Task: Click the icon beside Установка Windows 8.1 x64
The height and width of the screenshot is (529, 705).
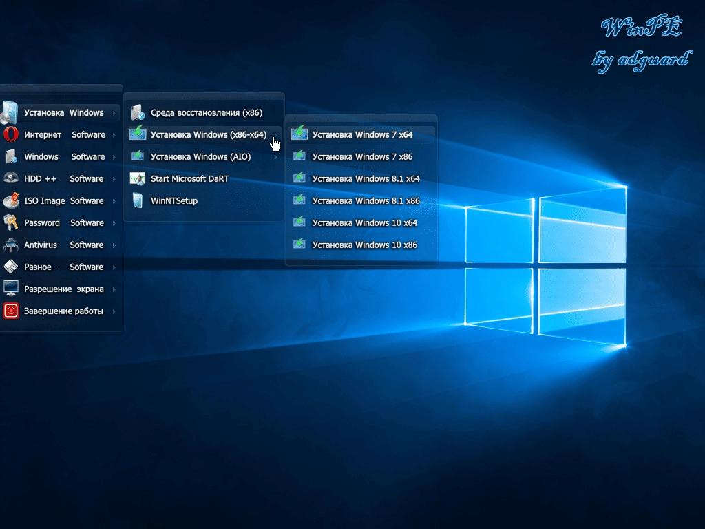Action: click(299, 178)
